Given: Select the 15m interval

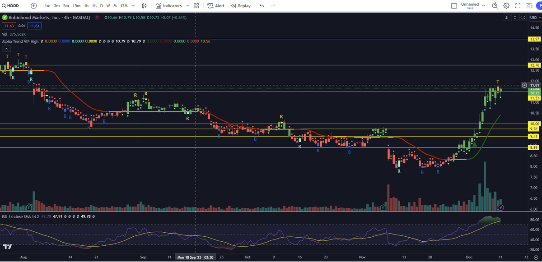Looking at the screenshot, I should pyautogui.click(x=76, y=6).
